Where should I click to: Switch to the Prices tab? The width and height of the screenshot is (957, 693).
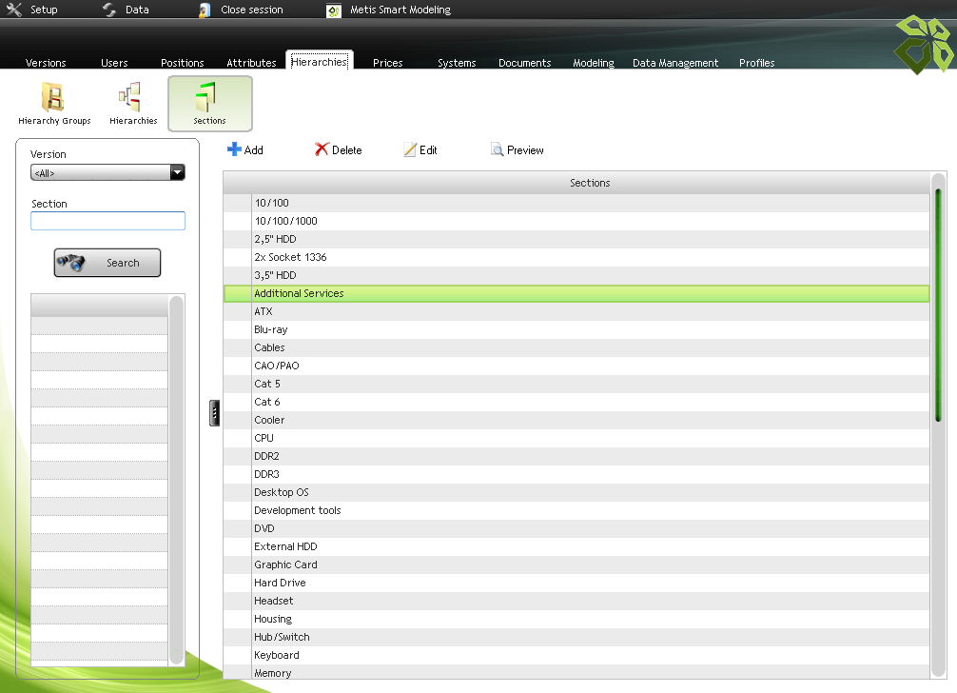tap(387, 63)
